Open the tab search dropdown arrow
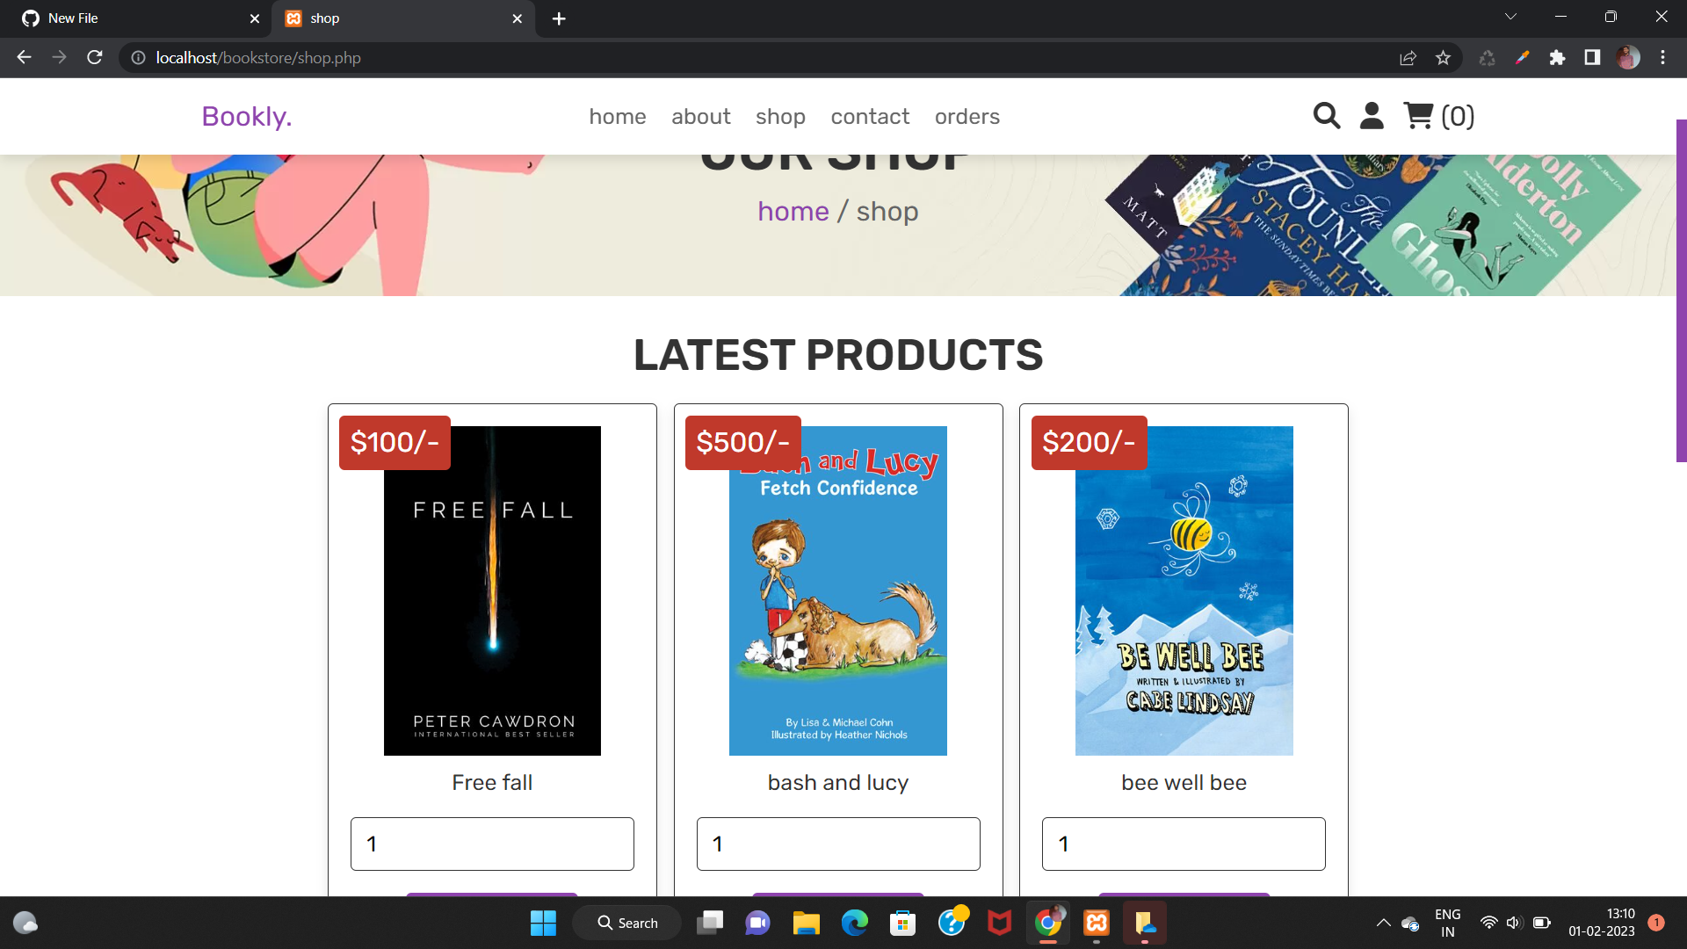 coord(1510,16)
